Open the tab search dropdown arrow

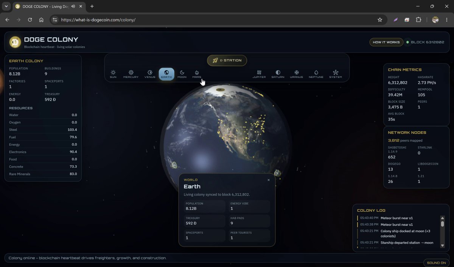(6, 6)
